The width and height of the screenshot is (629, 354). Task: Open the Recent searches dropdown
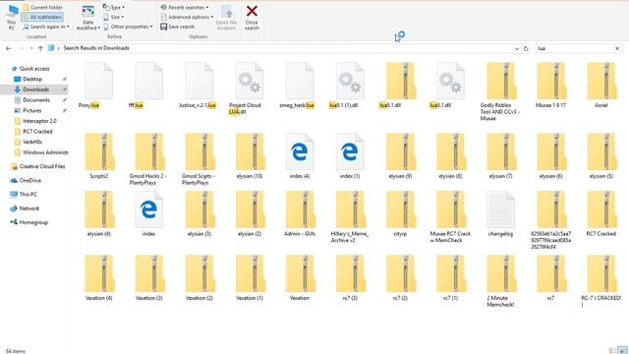[x=185, y=7]
